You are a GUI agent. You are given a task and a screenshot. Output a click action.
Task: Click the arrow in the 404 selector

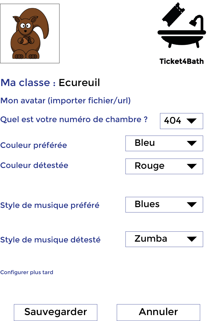click(191, 121)
